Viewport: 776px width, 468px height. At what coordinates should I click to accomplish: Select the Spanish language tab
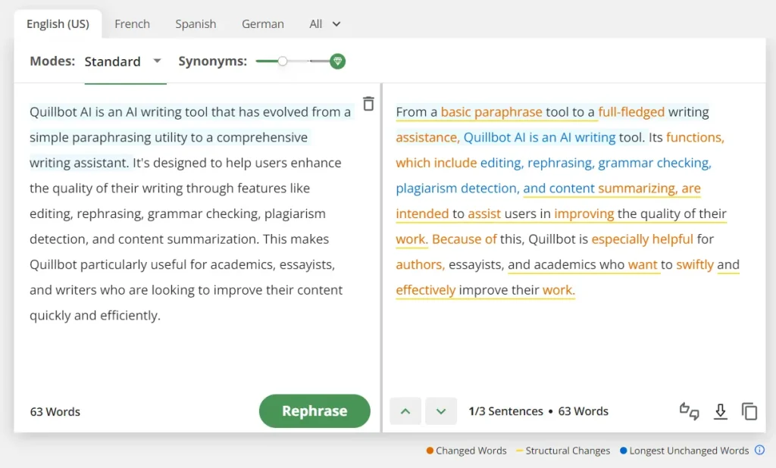click(196, 24)
